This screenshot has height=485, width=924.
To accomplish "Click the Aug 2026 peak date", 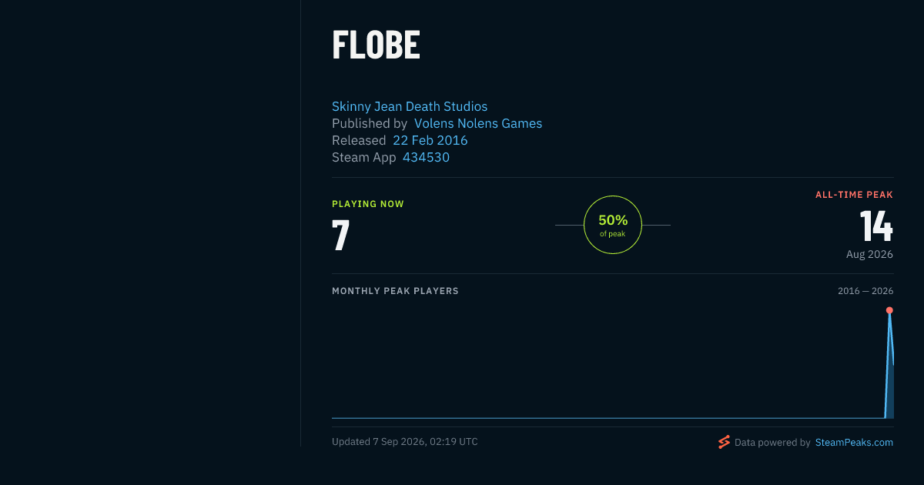I will (x=869, y=254).
